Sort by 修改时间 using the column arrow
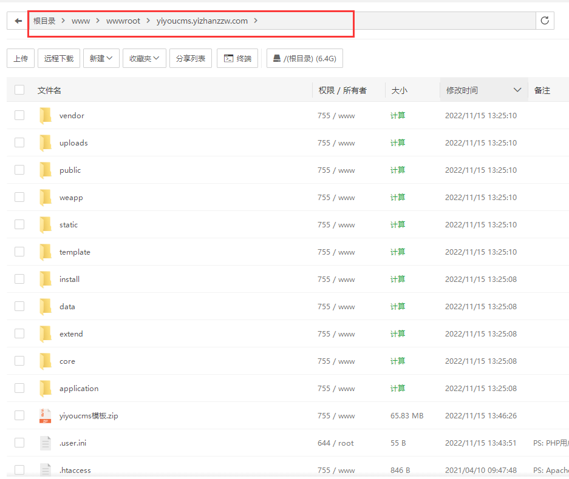 tap(517, 90)
